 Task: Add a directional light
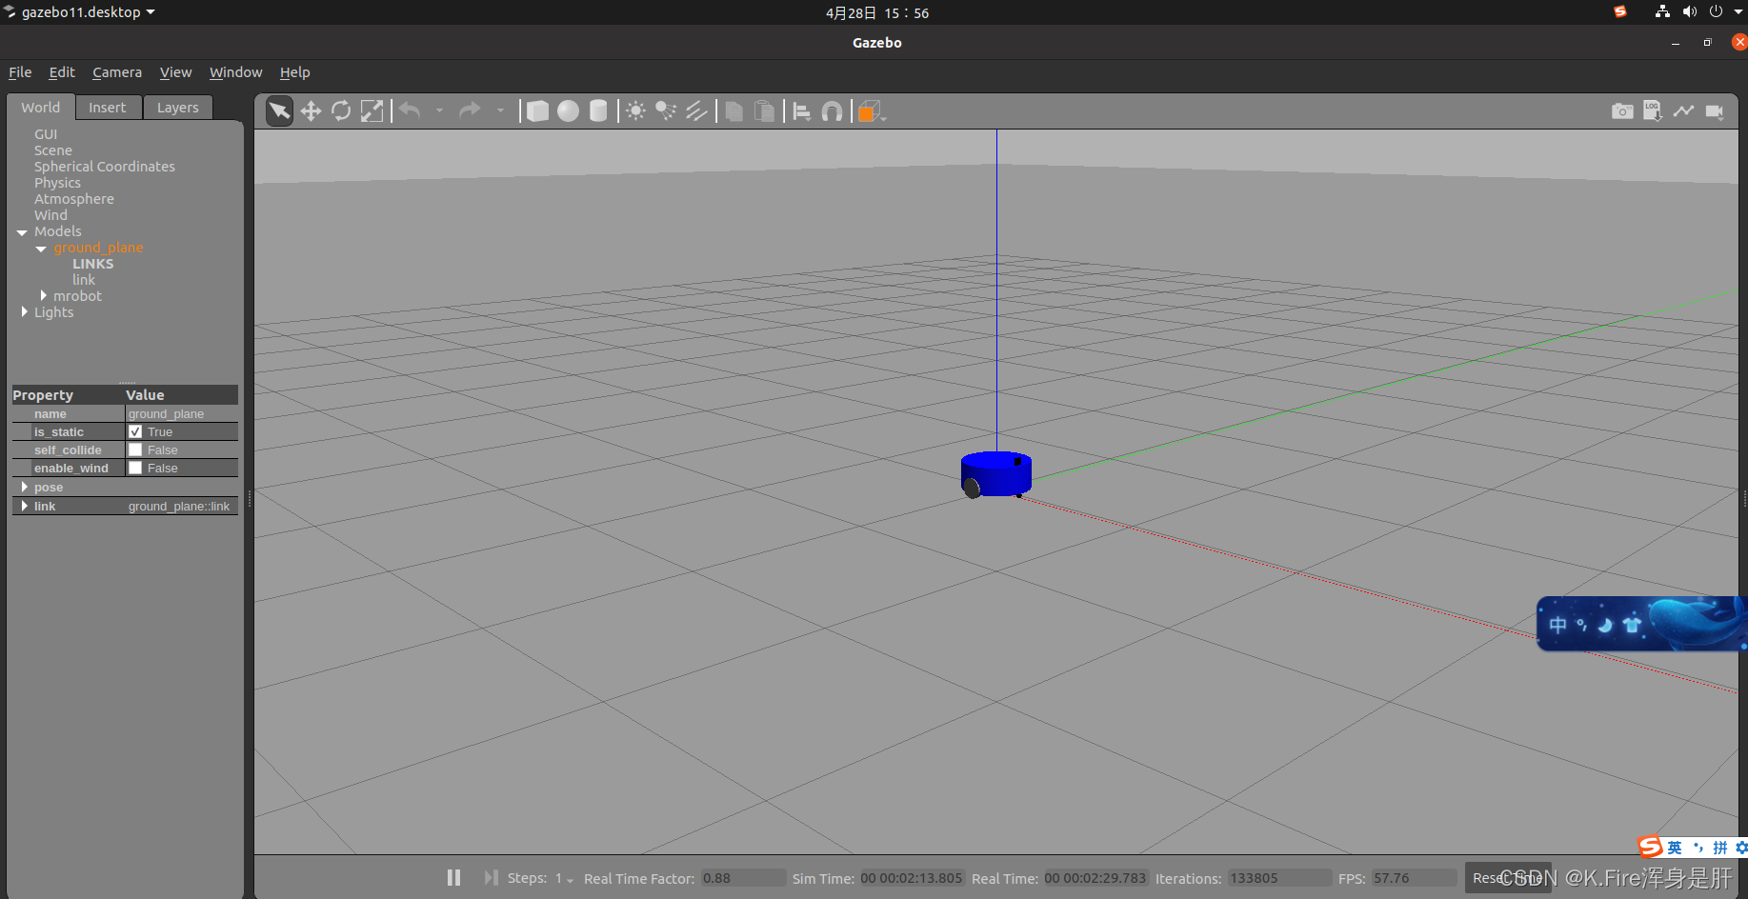coord(696,111)
